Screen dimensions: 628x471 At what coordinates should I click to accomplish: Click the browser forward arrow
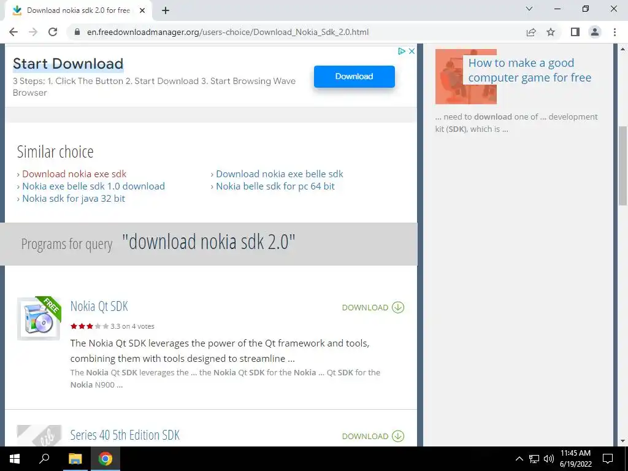(33, 32)
